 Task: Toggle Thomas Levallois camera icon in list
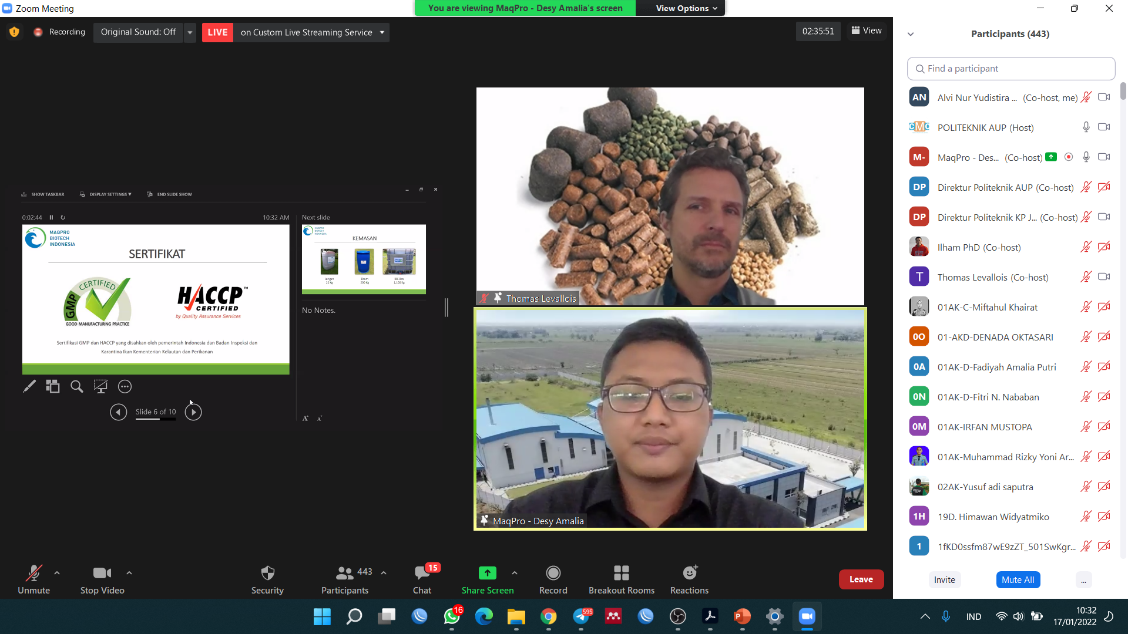click(1104, 277)
